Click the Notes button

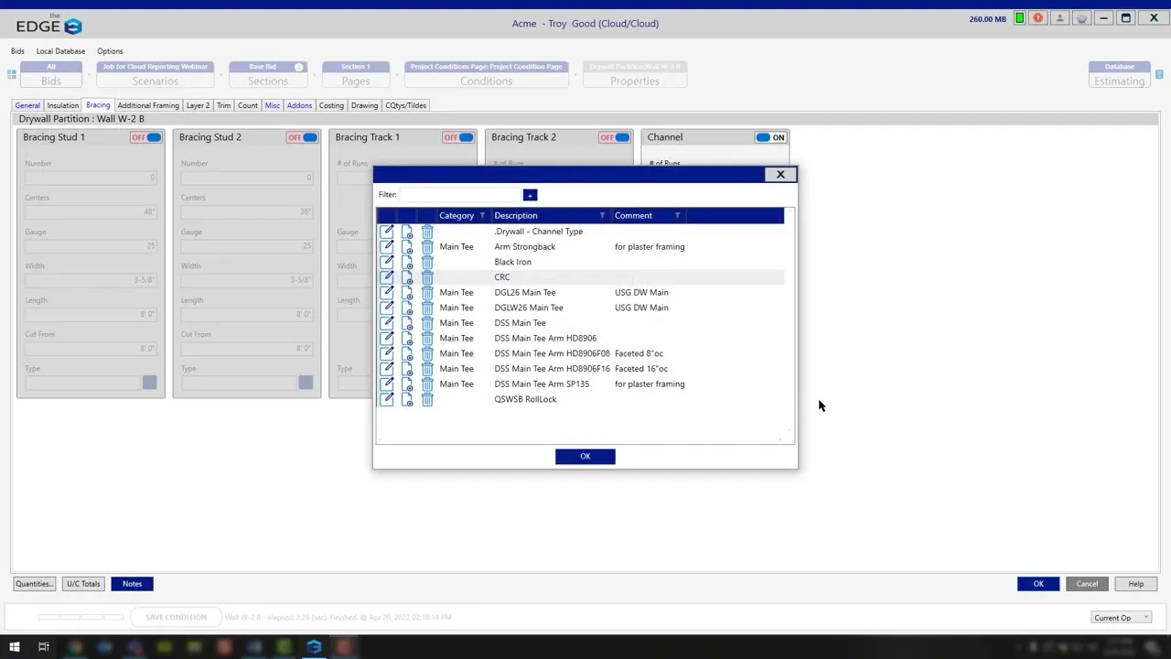tap(132, 584)
